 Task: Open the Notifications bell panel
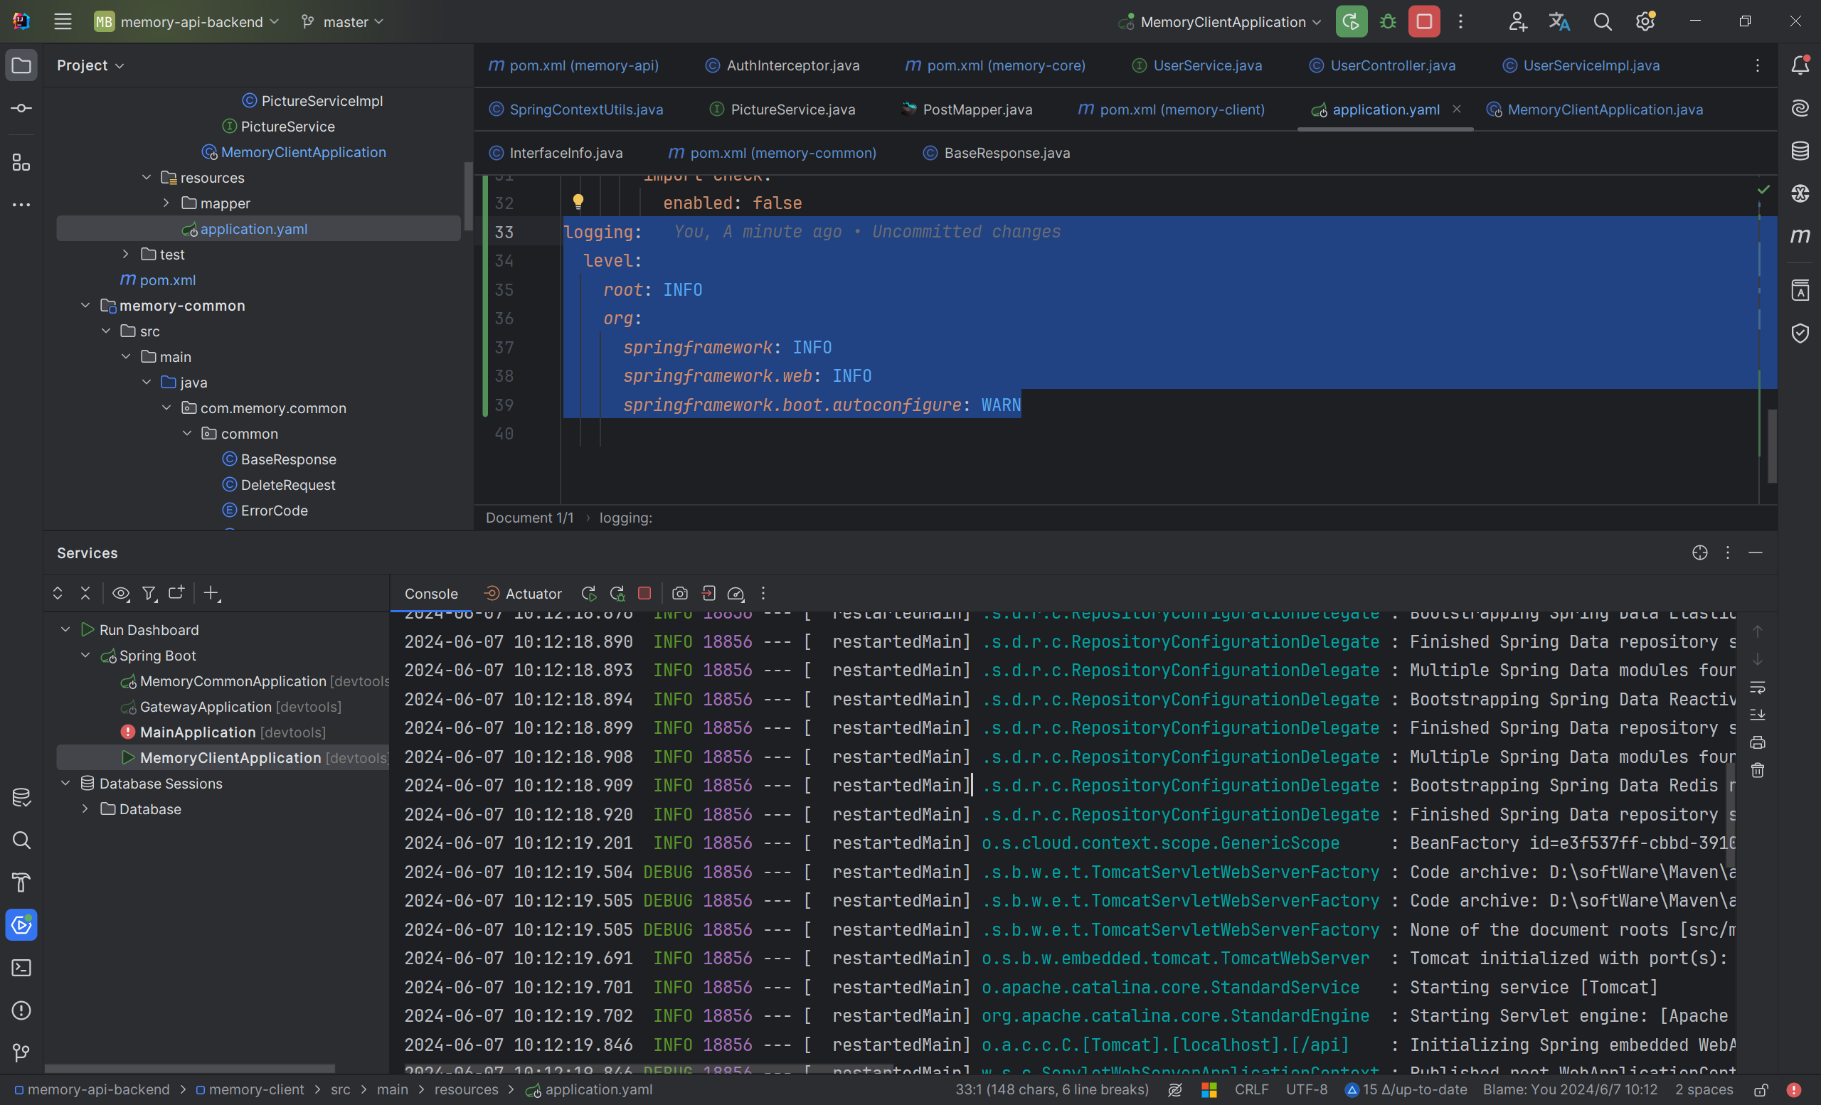[x=1800, y=65]
